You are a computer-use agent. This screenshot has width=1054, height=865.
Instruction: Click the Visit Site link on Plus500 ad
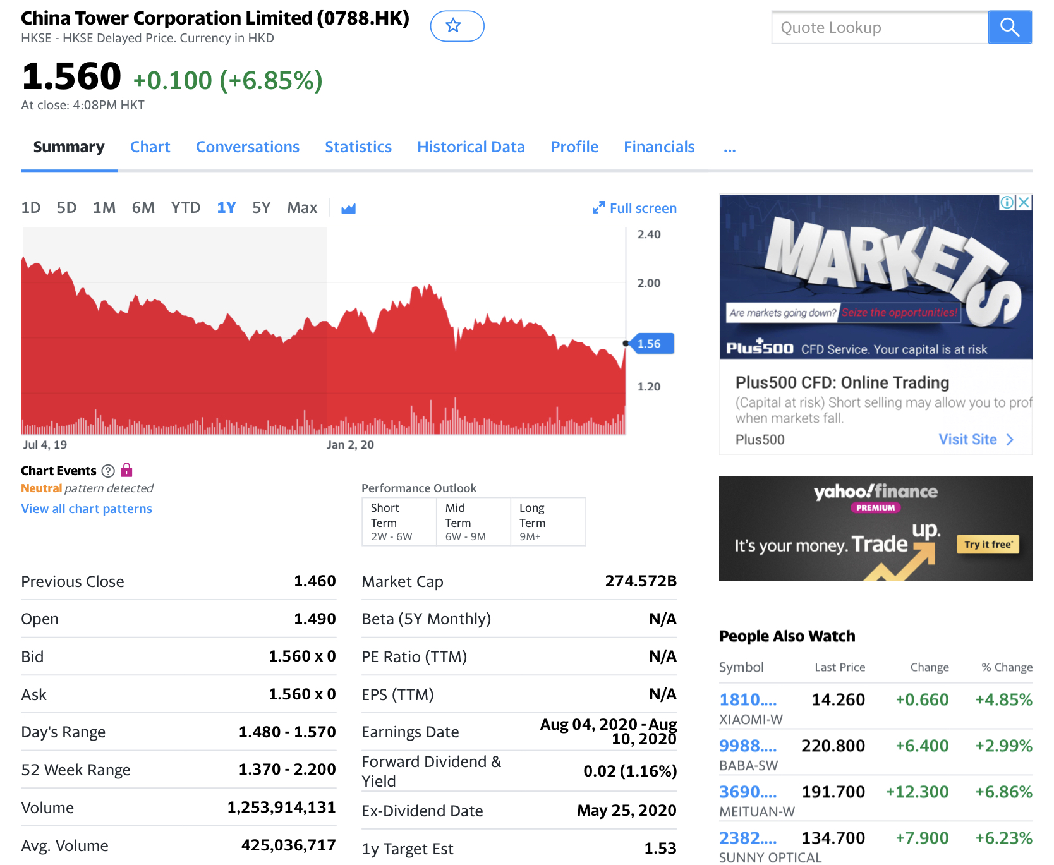pos(967,440)
